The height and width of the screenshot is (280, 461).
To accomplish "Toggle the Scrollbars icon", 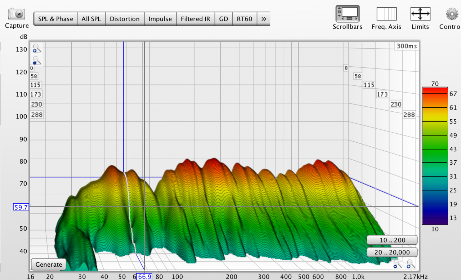I will point(348,14).
